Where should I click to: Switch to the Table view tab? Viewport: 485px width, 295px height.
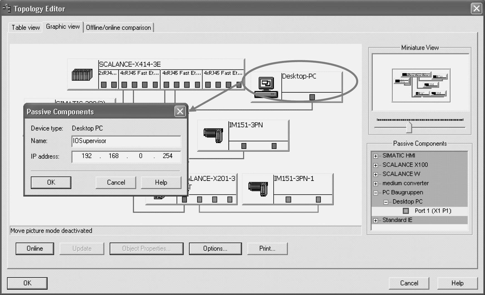26,28
